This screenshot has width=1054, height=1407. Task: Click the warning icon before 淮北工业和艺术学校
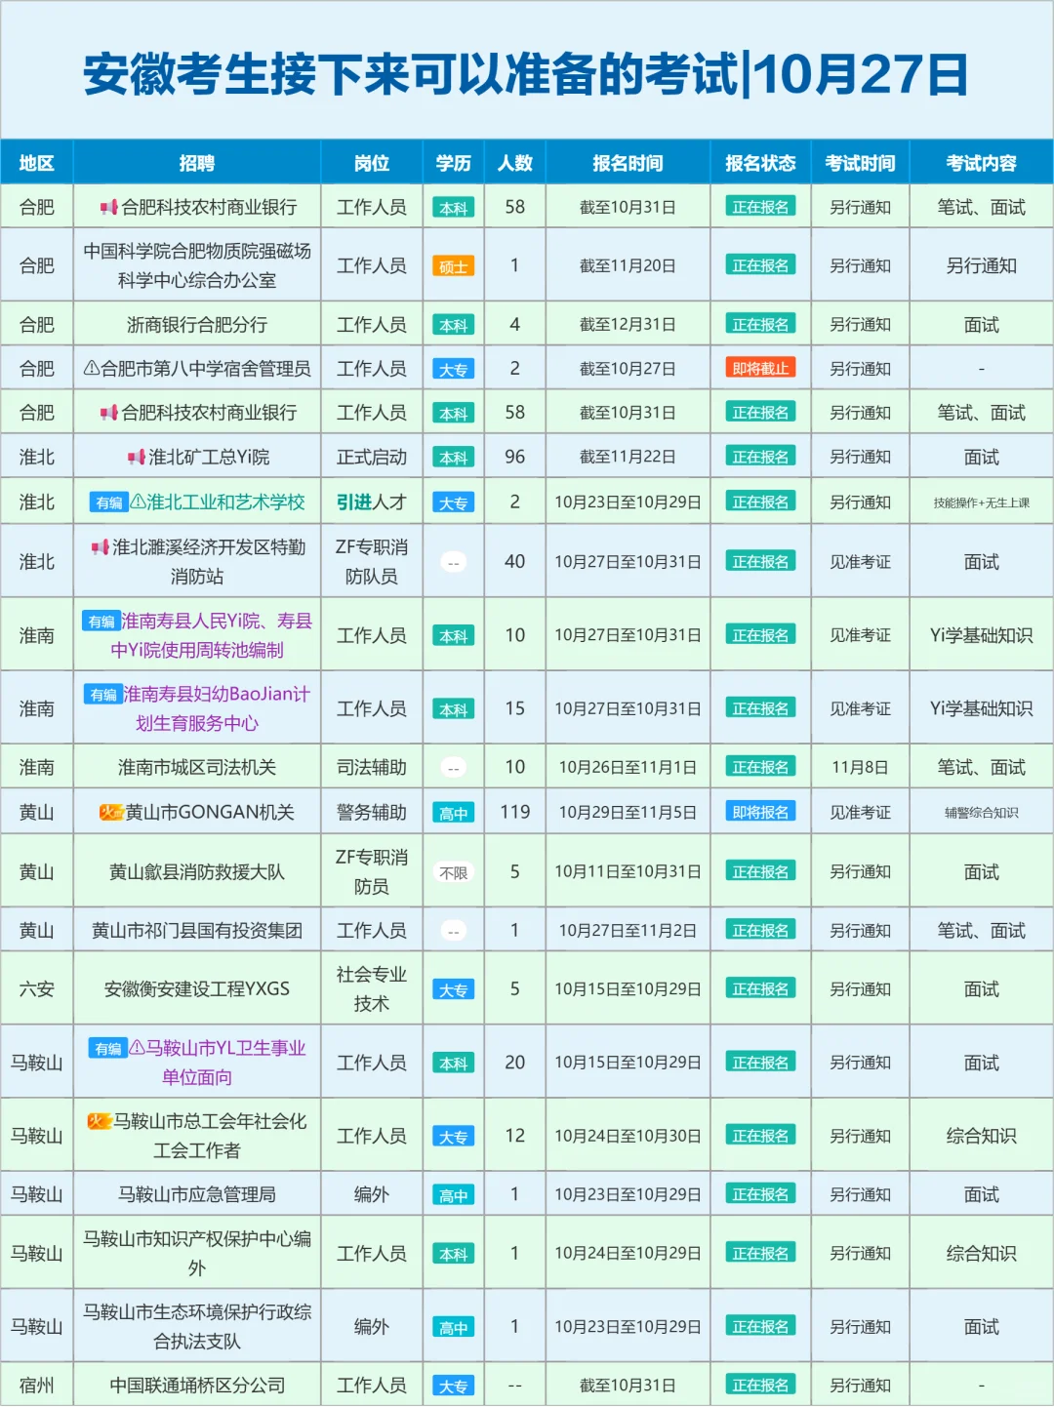tap(136, 501)
